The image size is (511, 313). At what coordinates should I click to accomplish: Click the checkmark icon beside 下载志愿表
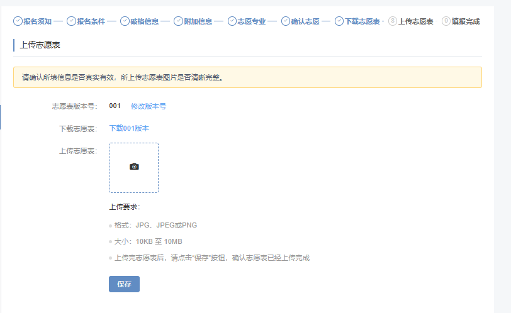click(339, 21)
